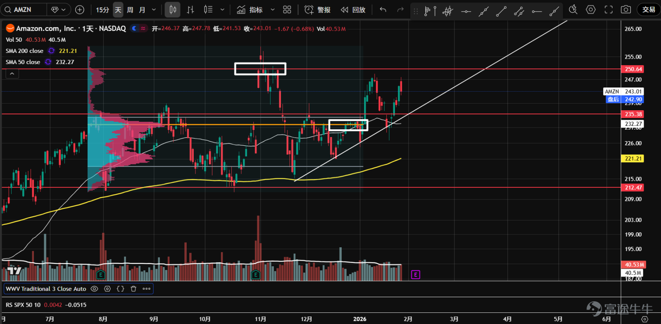Click the Amazon logo beside the symbol name
This screenshot has height=324, width=661.
(x=10, y=28)
